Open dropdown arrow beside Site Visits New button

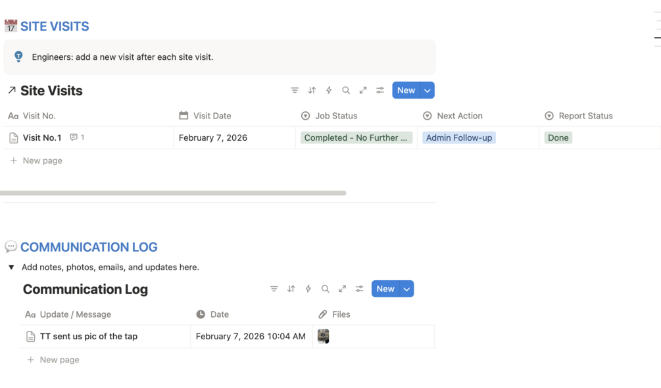click(428, 90)
